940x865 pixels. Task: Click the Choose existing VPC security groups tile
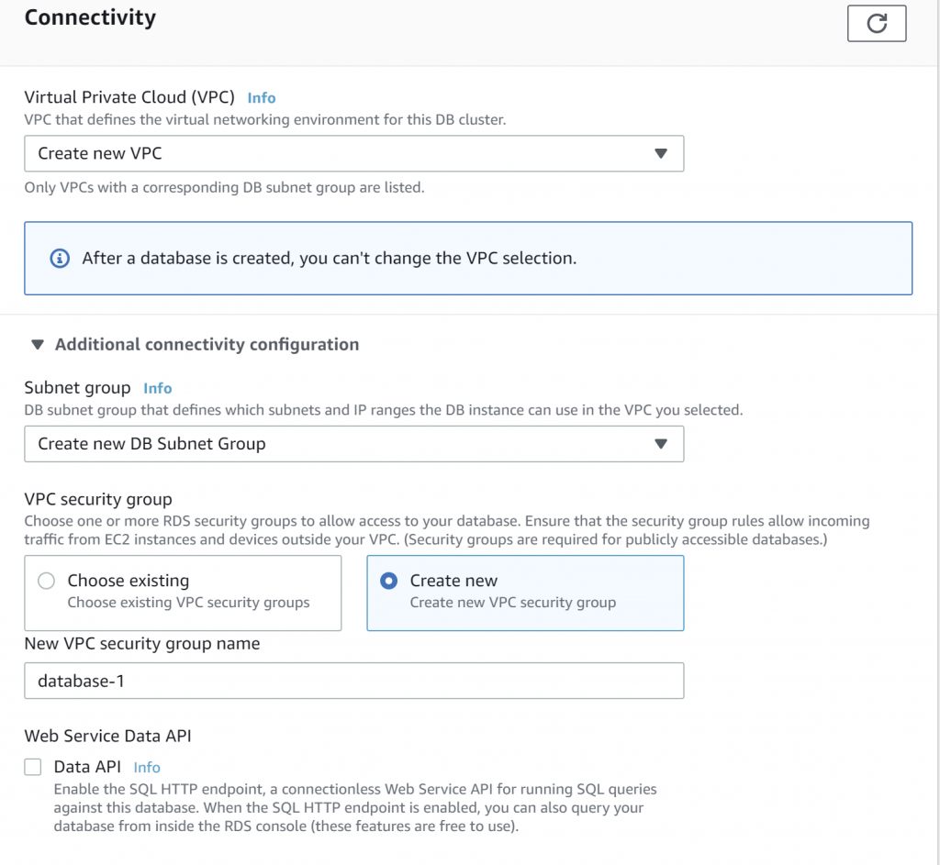tap(183, 593)
